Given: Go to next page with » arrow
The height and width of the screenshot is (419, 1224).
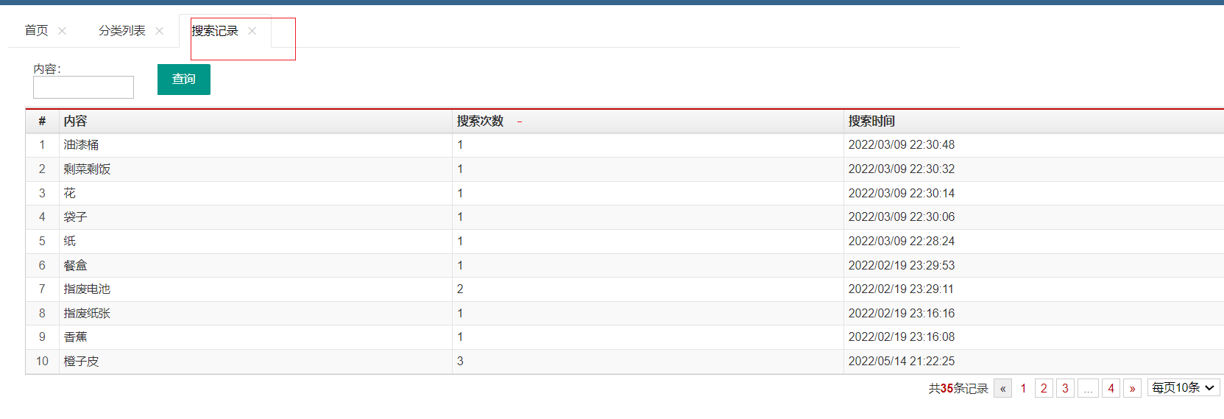Looking at the screenshot, I should 1132,388.
